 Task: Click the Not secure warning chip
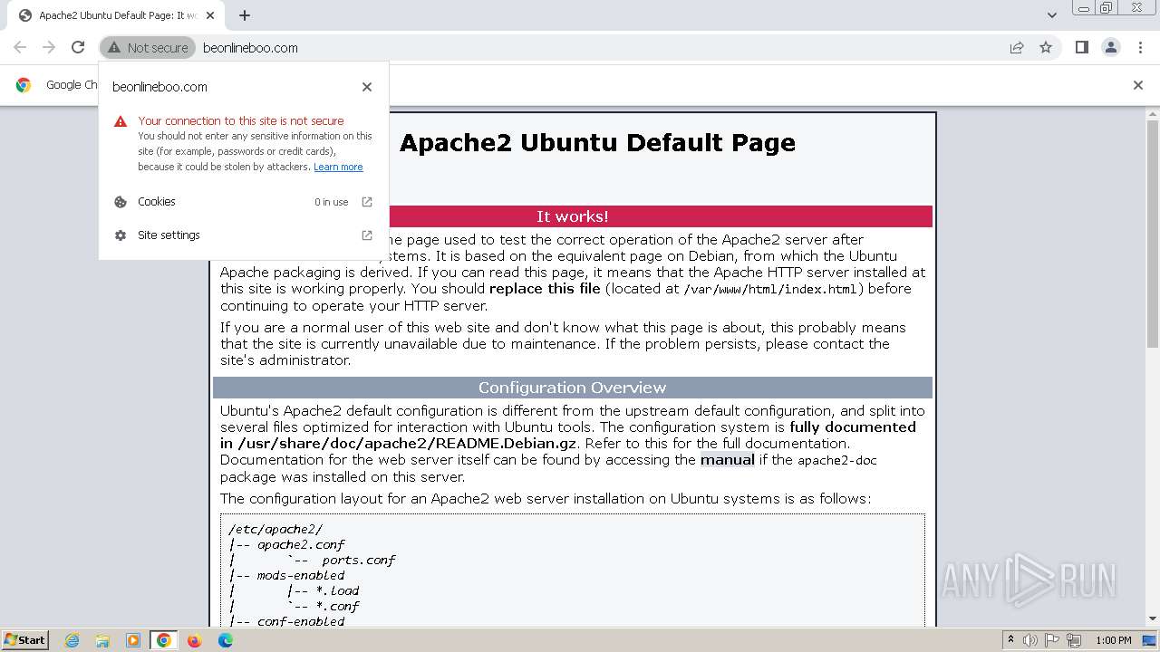pyautogui.click(x=148, y=47)
